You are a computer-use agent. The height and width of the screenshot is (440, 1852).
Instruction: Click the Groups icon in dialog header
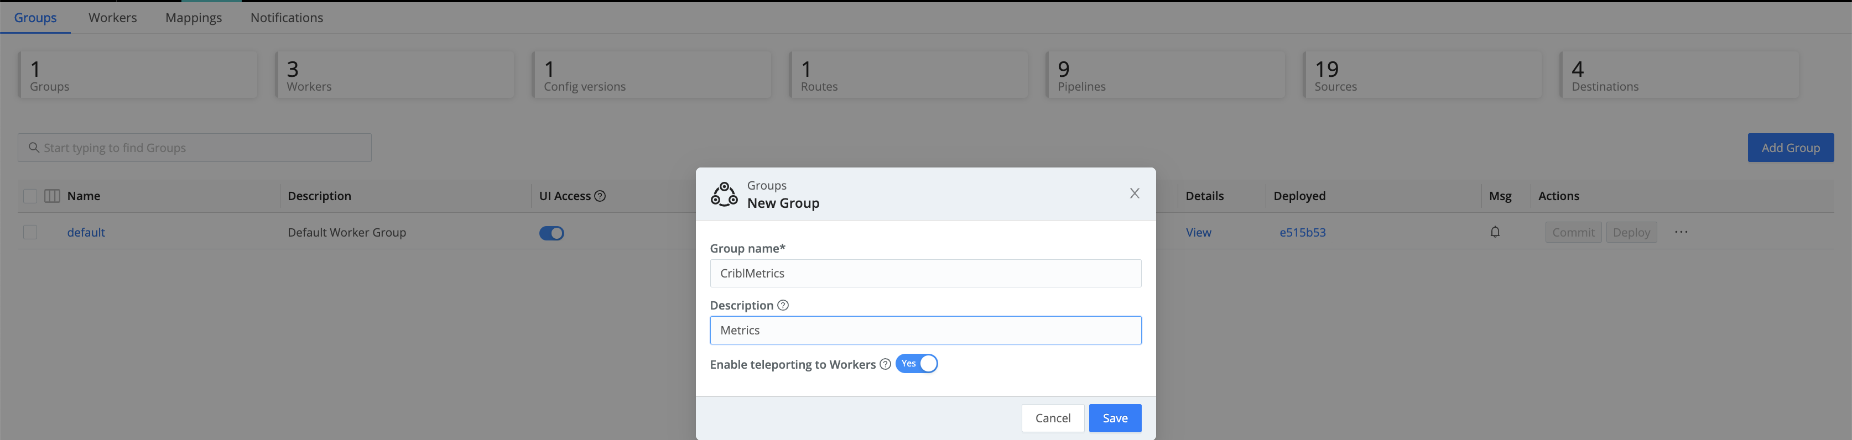coord(724,194)
